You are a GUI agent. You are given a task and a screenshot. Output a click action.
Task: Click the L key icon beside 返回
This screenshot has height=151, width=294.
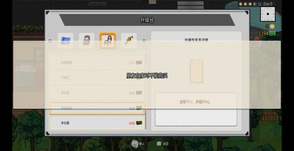(x=159, y=144)
